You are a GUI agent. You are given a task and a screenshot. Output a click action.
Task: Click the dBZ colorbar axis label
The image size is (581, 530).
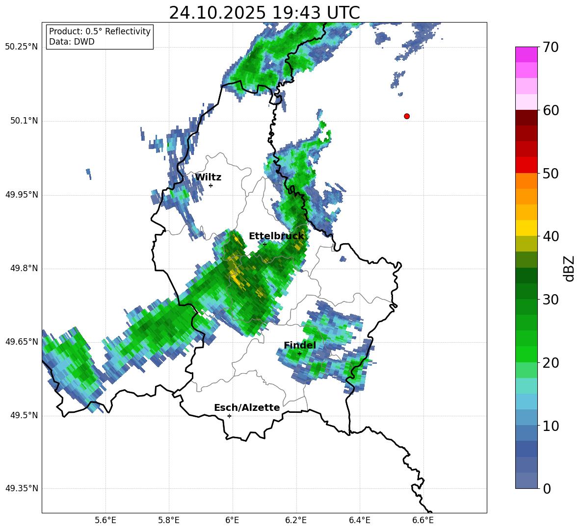click(568, 268)
